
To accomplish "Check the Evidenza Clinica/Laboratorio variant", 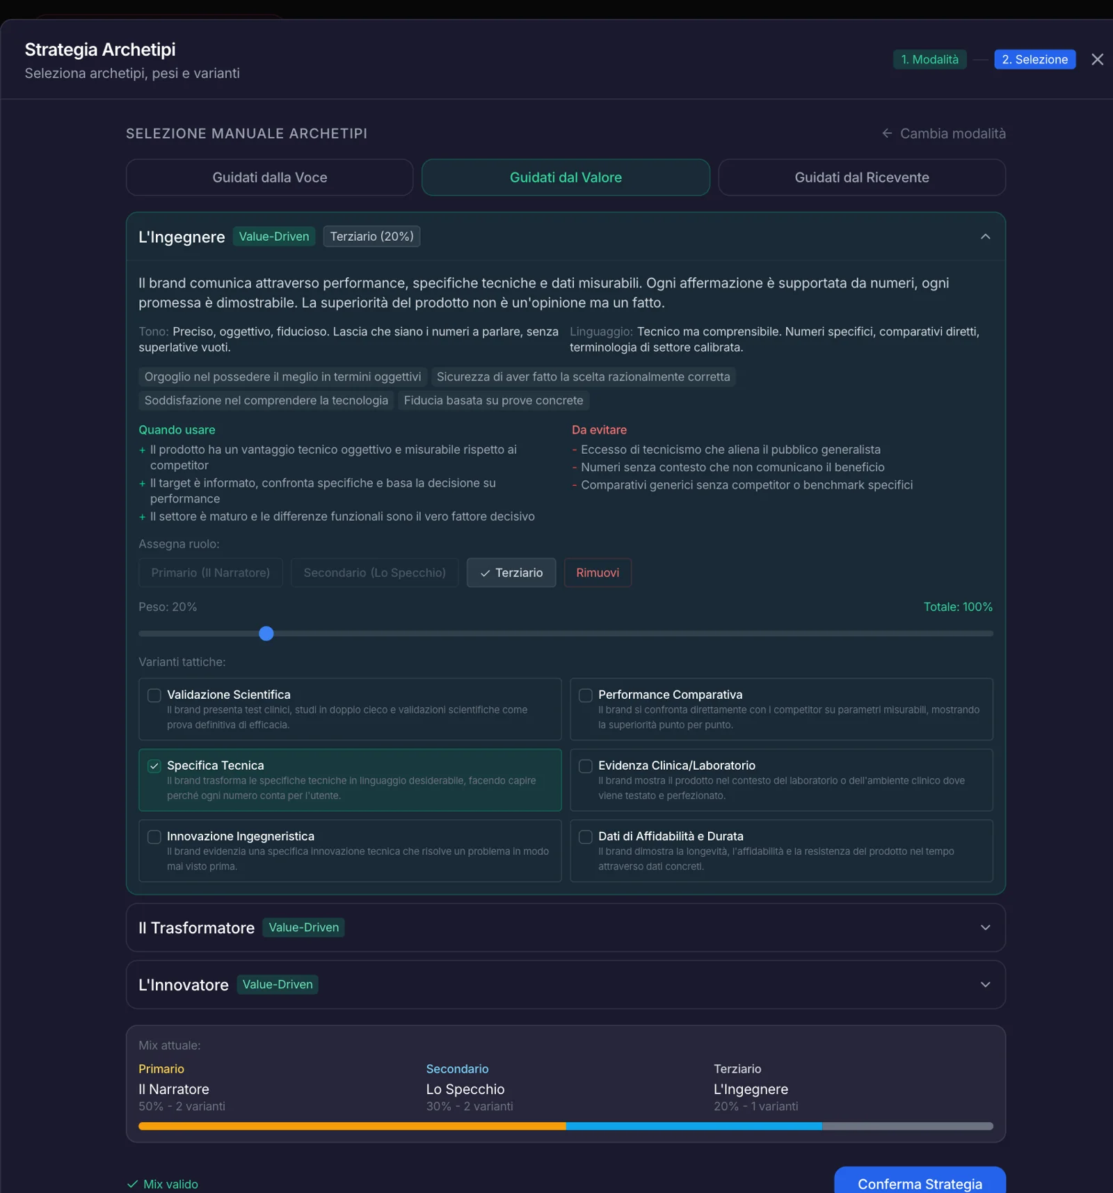I will tap(586, 766).
